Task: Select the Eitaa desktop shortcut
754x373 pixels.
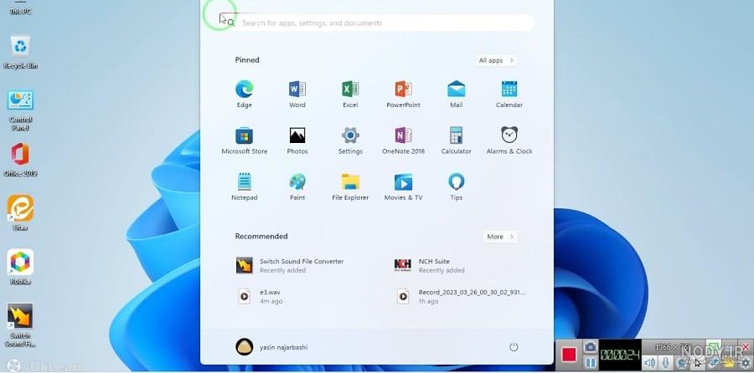Action: 20,212
